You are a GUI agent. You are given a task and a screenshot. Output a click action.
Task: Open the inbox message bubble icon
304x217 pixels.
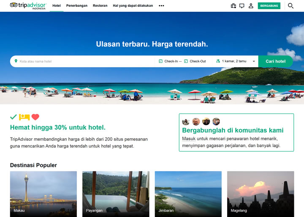coord(242,6)
